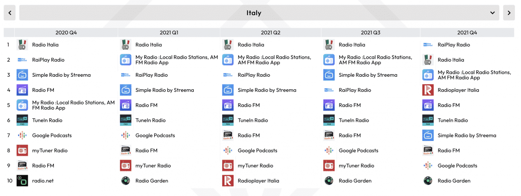Click the My Radio app name in 2021 Q4
Screen dimensions: 521x196
(474, 75)
